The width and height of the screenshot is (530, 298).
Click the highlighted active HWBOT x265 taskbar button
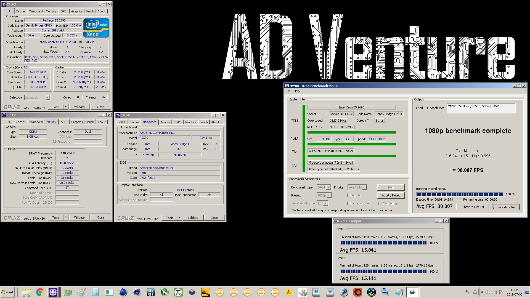point(412,292)
